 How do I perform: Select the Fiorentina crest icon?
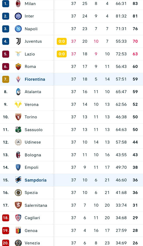[x=18, y=79]
